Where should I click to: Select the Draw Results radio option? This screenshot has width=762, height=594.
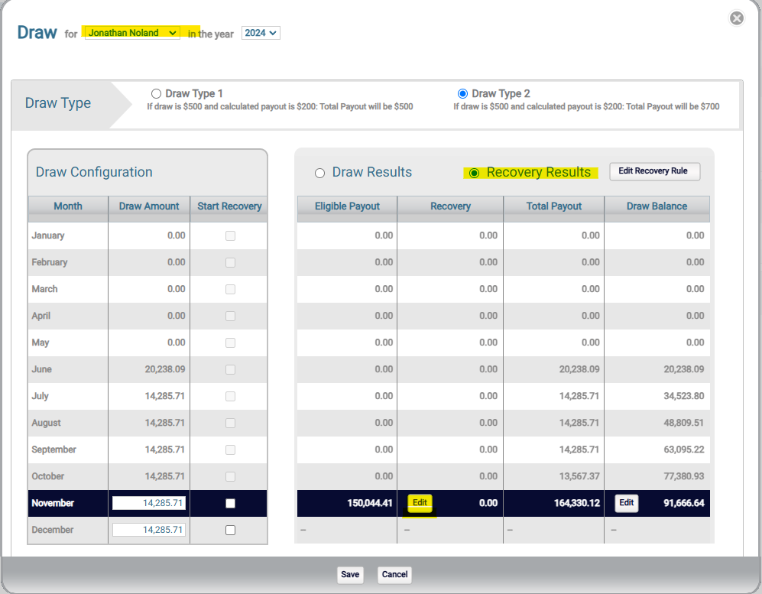coord(319,173)
